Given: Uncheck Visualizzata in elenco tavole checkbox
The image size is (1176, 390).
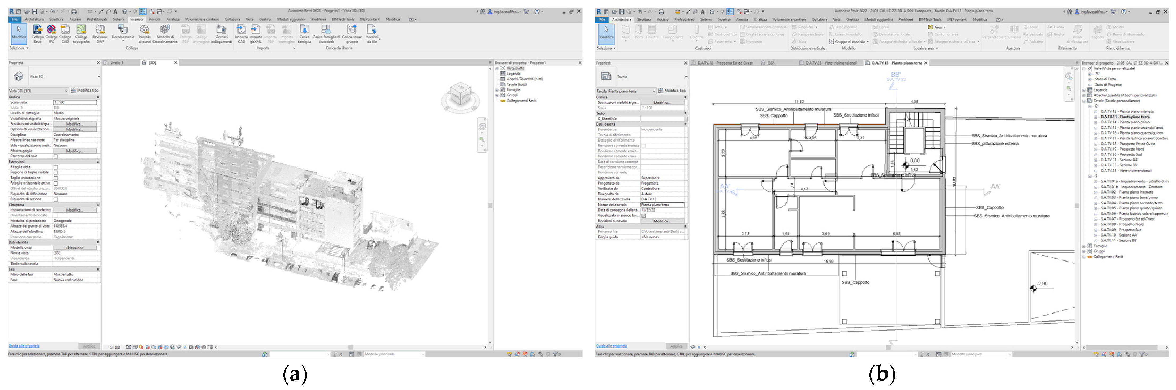Looking at the screenshot, I should (x=644, y=216).
